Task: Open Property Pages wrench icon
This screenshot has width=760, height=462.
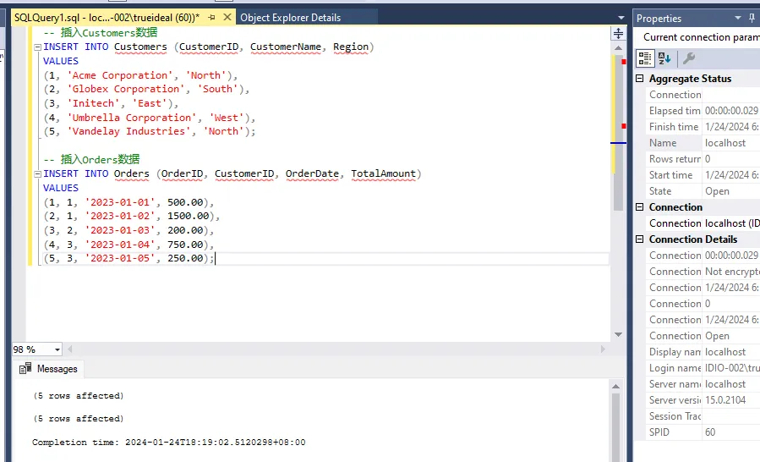Action: [x=689, y=58]
